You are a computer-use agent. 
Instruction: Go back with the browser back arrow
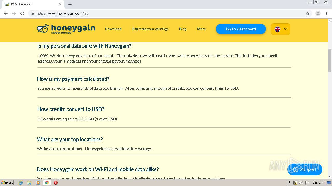point(6,13)
